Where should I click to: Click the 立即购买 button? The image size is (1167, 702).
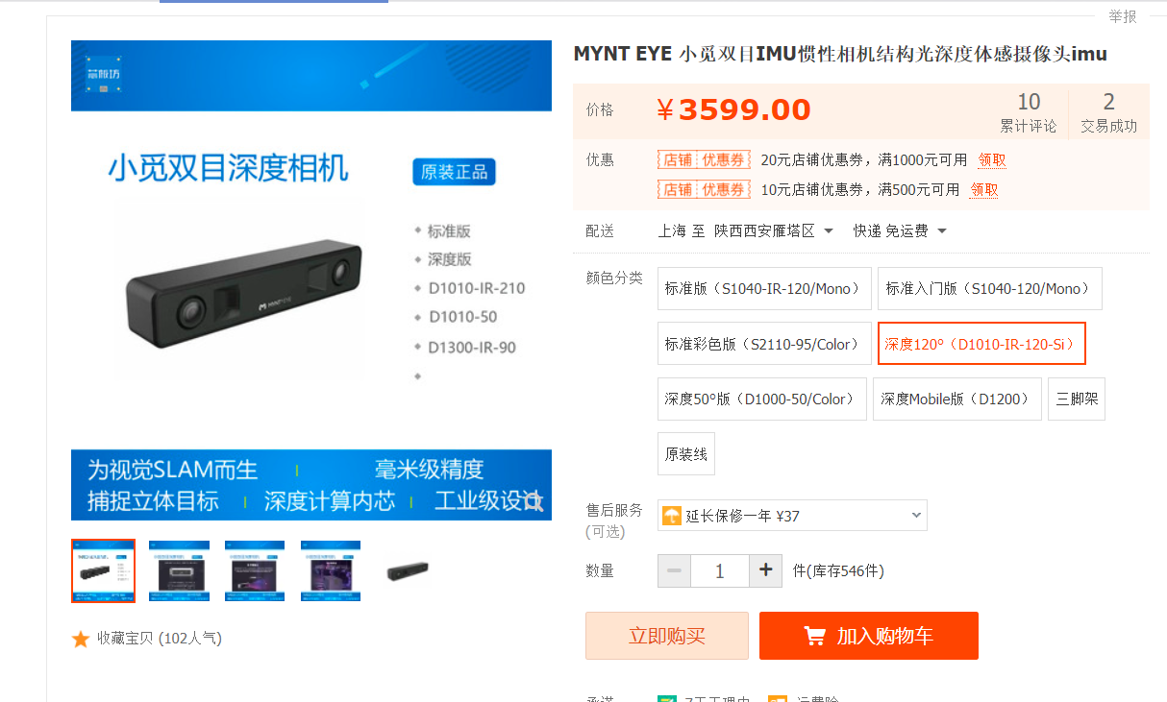pos(666,636)
